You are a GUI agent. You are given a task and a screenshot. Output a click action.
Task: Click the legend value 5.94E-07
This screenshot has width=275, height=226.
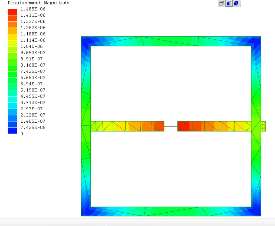(x=32, y=84)
